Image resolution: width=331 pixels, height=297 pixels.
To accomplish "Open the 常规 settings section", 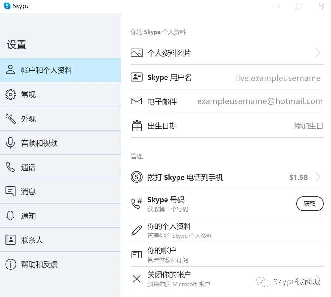I will 60,94.
